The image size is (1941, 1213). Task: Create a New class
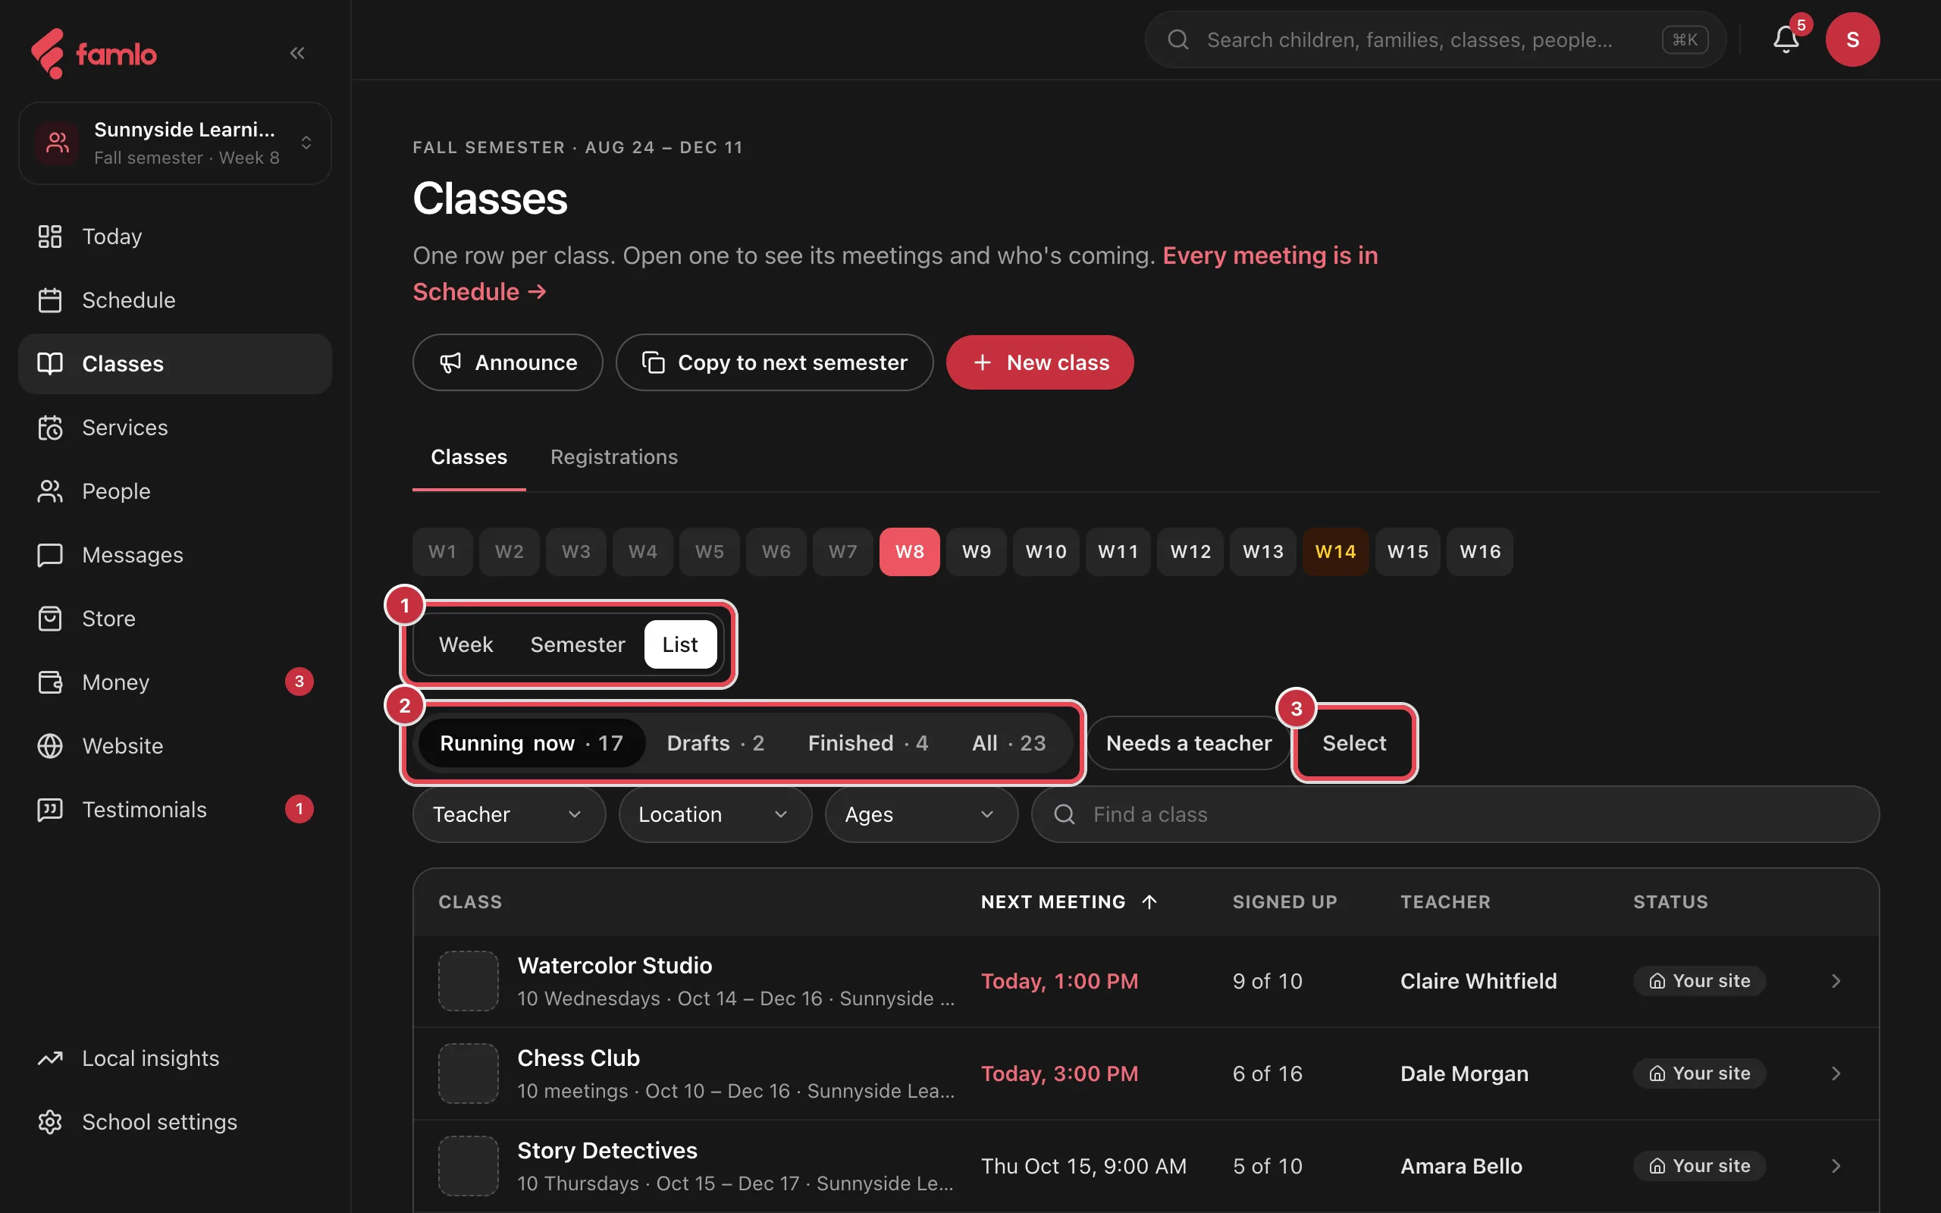[1039, 362]
